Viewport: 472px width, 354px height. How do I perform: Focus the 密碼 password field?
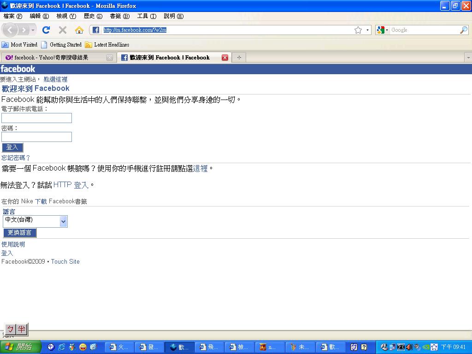37,137
